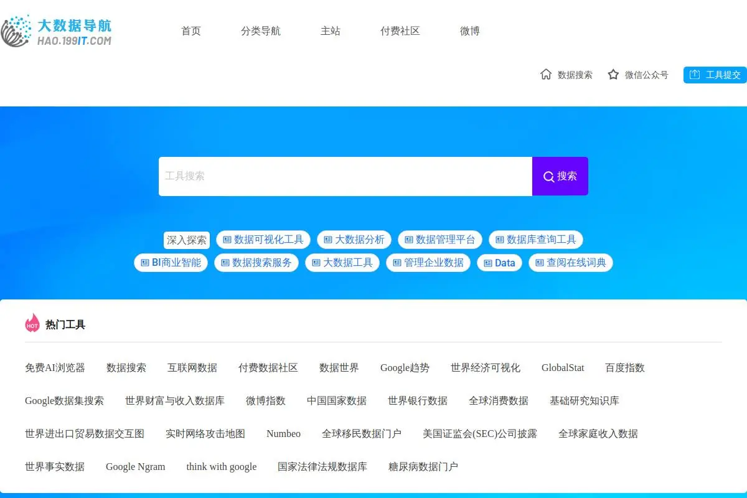747x498 pixels.
Task: Open the 互联网数据 hot tool link
Action: coord(192,368)
